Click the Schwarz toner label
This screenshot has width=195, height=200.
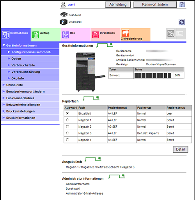coord(114,75)
